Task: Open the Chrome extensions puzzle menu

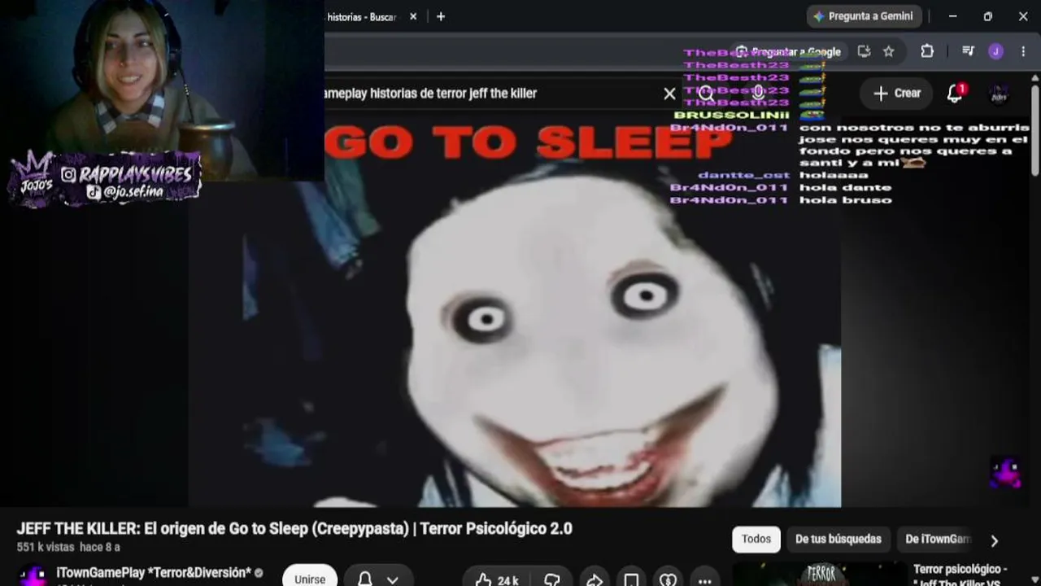Action: 927,51
